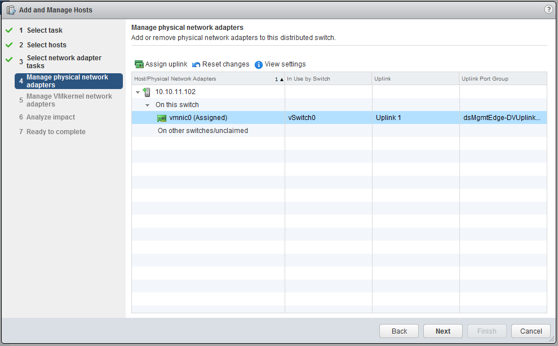Image resolution: width=558 pixels, height=346 pixels.
Task: Click the View settings info icon
Action: click(x=259, y=64)
